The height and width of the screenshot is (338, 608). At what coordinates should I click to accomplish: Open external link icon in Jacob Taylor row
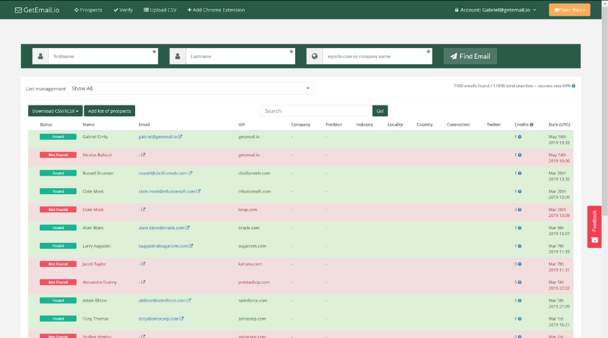pyautogui.click(x=143, y=264)
